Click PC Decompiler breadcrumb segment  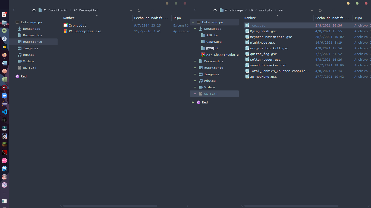tap(86, 10)
